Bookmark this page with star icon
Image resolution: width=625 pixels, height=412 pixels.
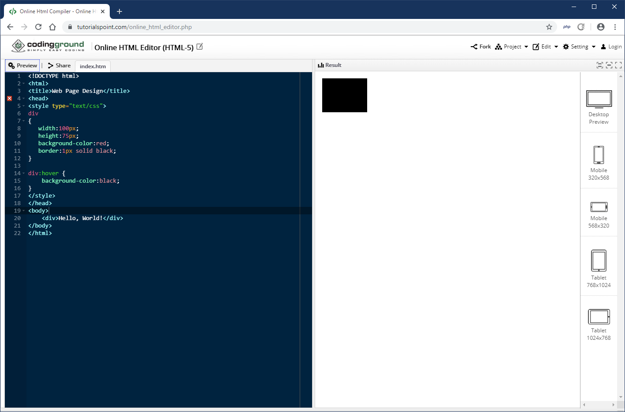[549, 27]
